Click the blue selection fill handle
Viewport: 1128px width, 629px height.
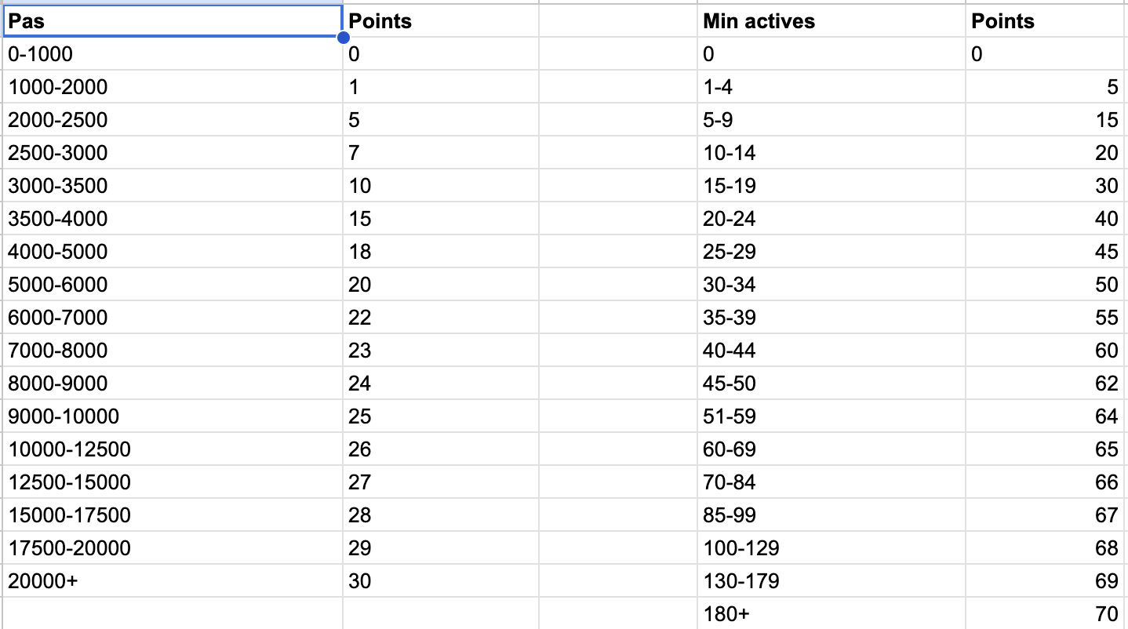[343, 37]
